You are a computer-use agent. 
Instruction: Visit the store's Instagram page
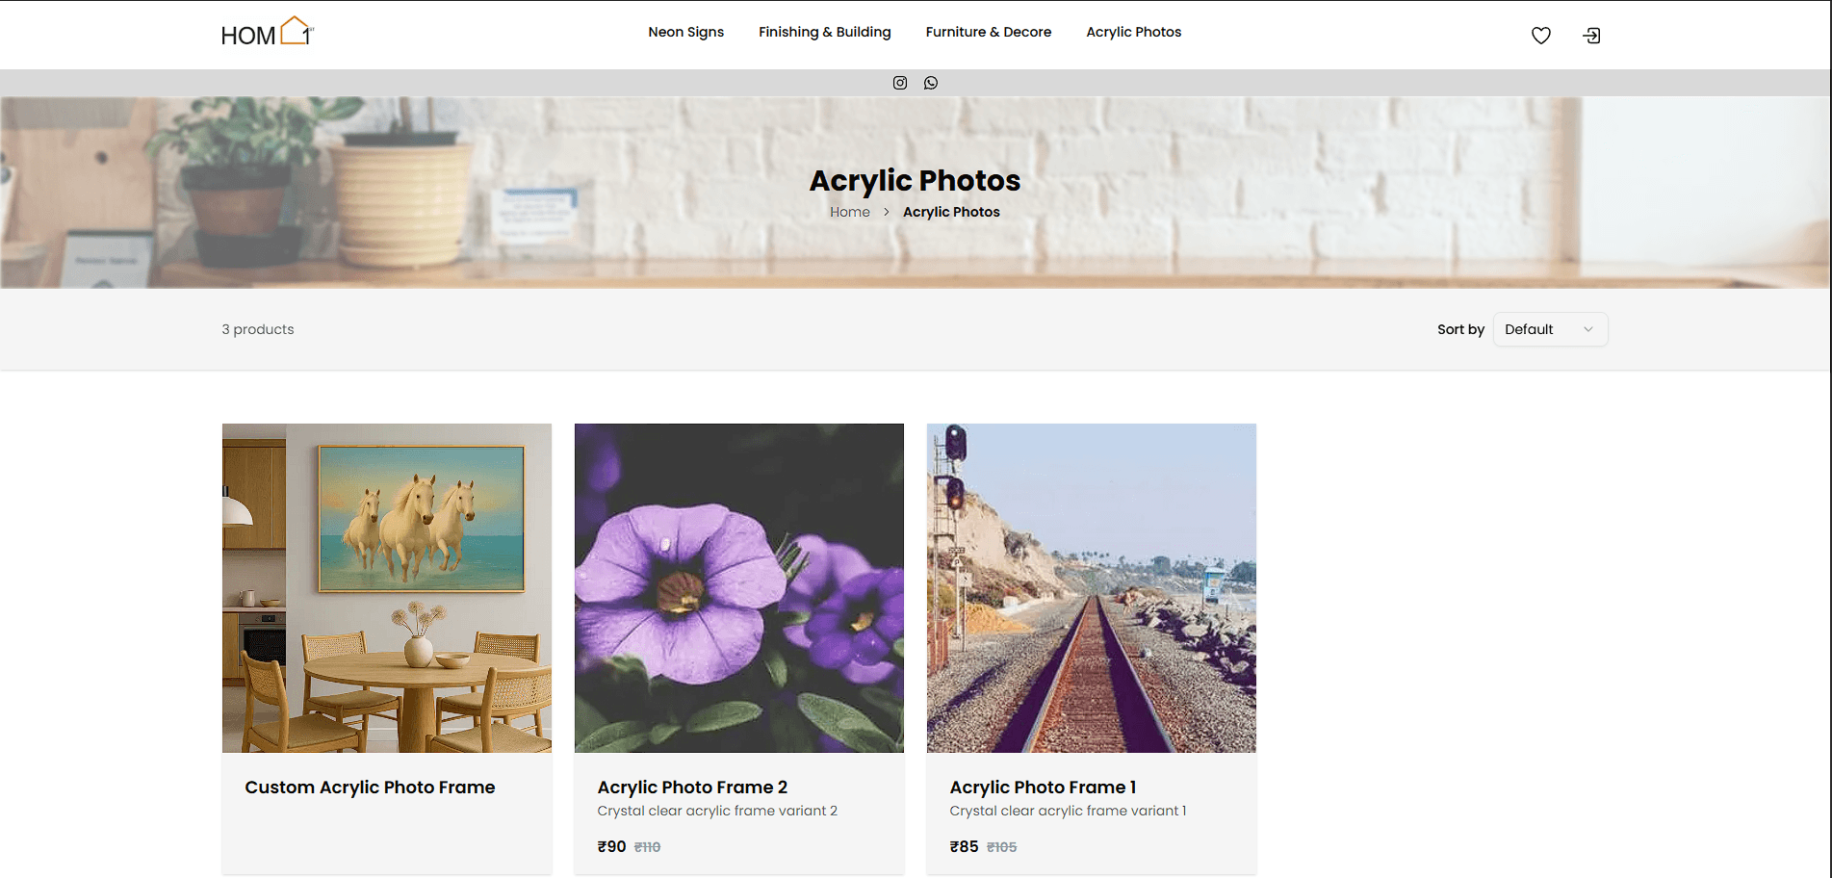click(899, 82)
